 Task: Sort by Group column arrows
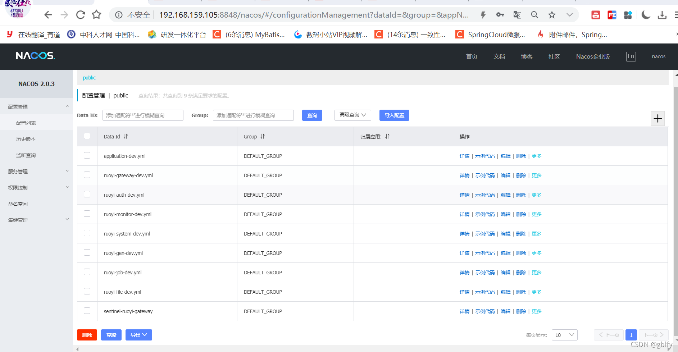263,136
